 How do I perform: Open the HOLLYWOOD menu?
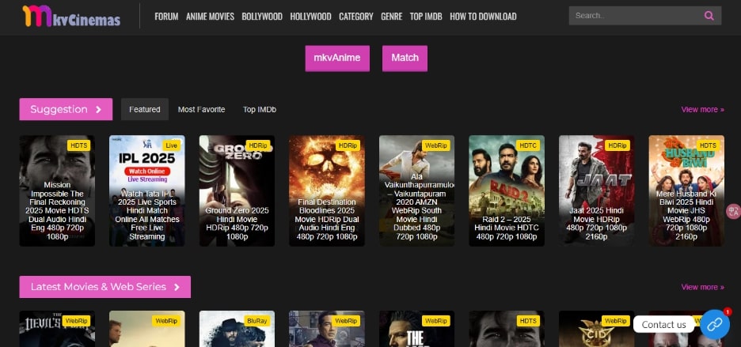click(x=310, y=17)
